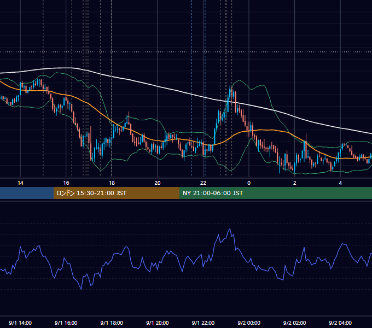The image size is (372, 328).
Task: Click the 9/1 14:00 time label
Action: click(20, 323)
